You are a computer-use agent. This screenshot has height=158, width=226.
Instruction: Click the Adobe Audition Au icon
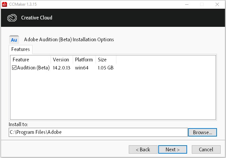coord(14,40)
